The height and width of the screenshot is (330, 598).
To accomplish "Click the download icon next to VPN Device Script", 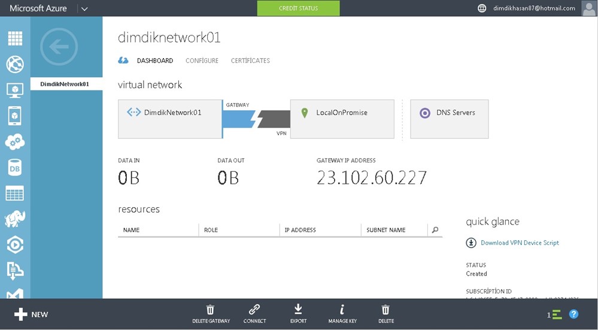I will coord(471,243).
